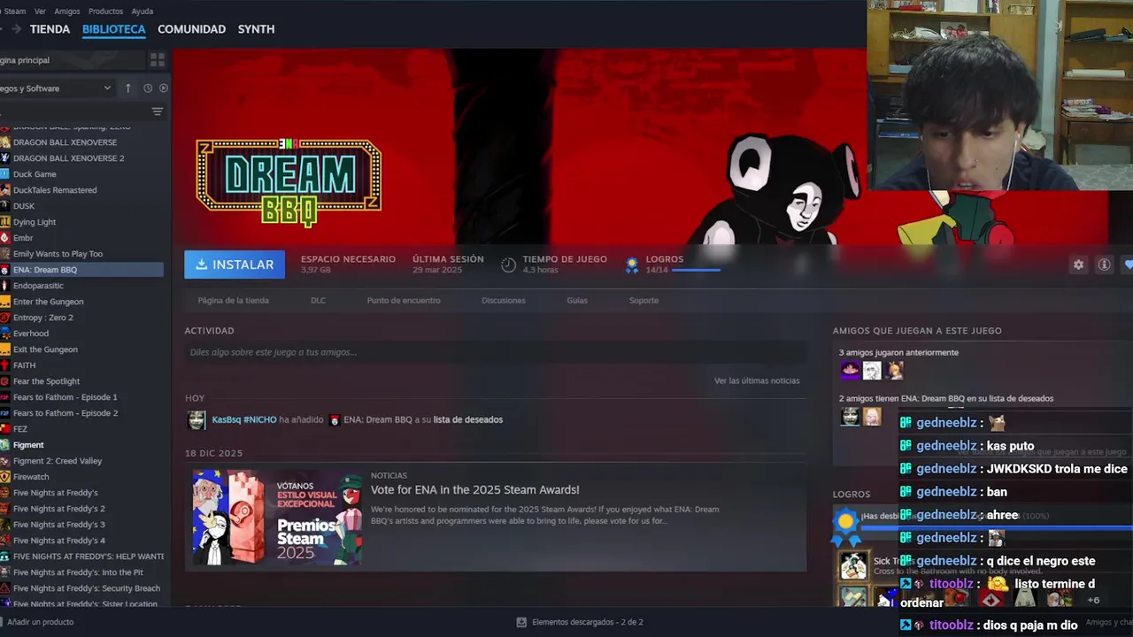Open the COMUNIDAD tab
This screenshot has width=1133, height=637.
(x=191, y=29)
